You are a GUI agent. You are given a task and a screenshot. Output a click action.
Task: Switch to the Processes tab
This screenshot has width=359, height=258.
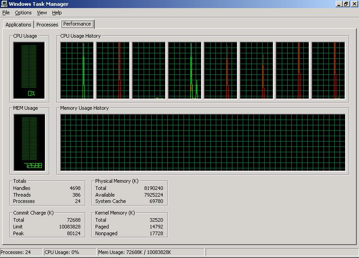point(47,25)
